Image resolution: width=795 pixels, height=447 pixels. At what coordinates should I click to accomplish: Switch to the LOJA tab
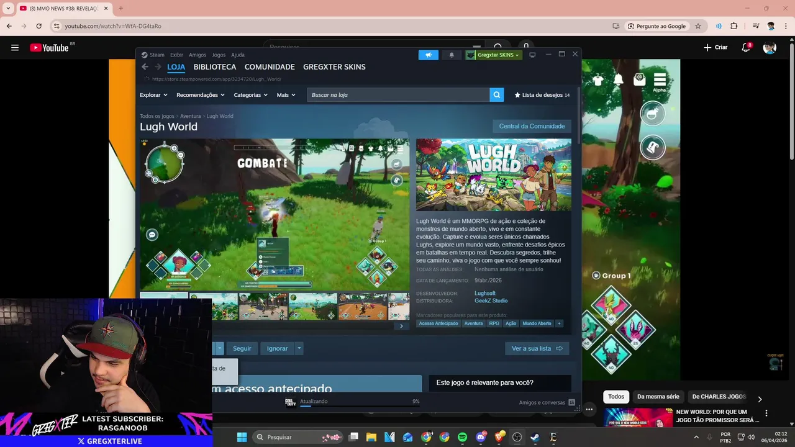coord(176,67)
